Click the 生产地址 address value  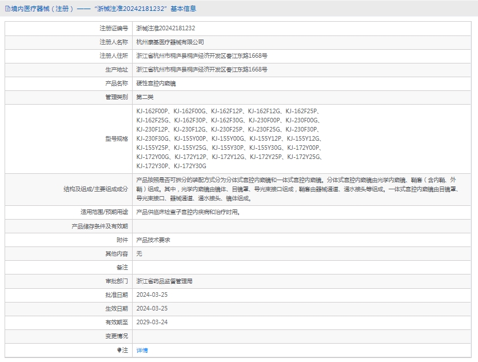click(x=201, y=69)
